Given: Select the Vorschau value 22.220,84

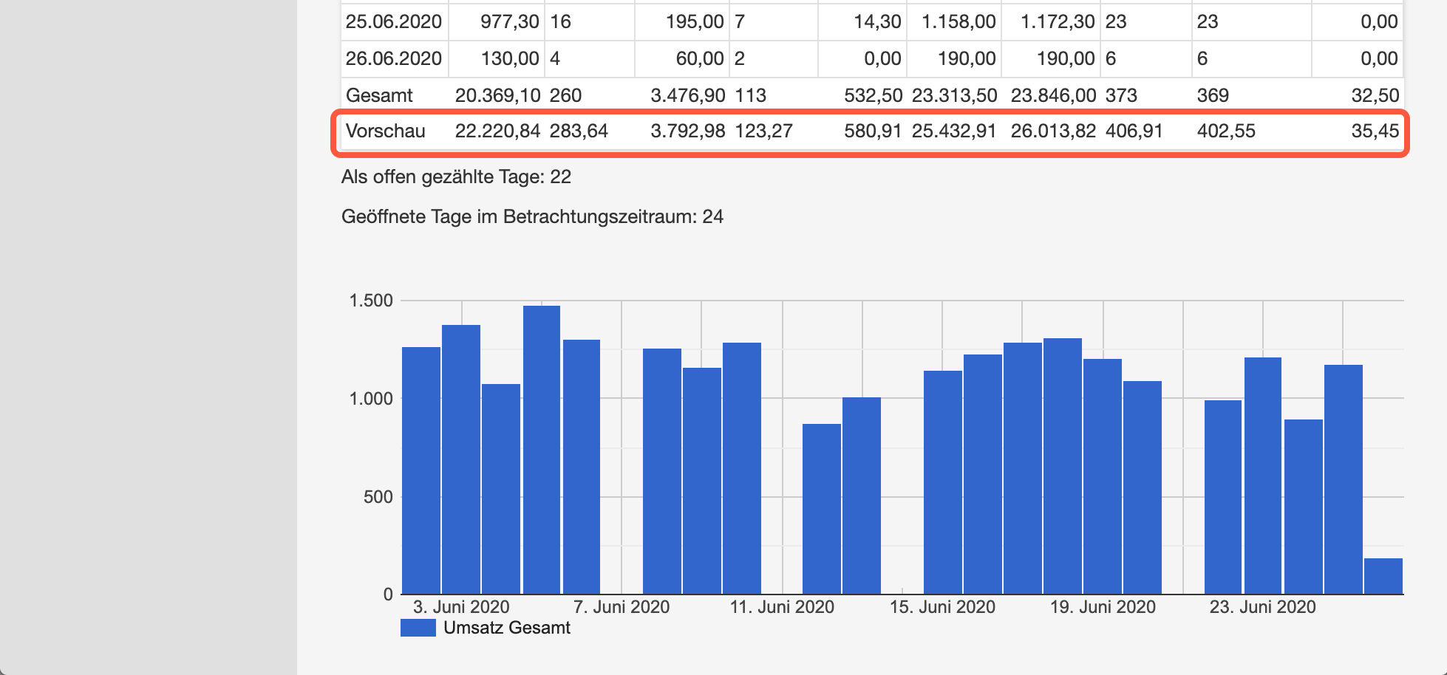Looking at the screenshot, I should click(497, 131).
